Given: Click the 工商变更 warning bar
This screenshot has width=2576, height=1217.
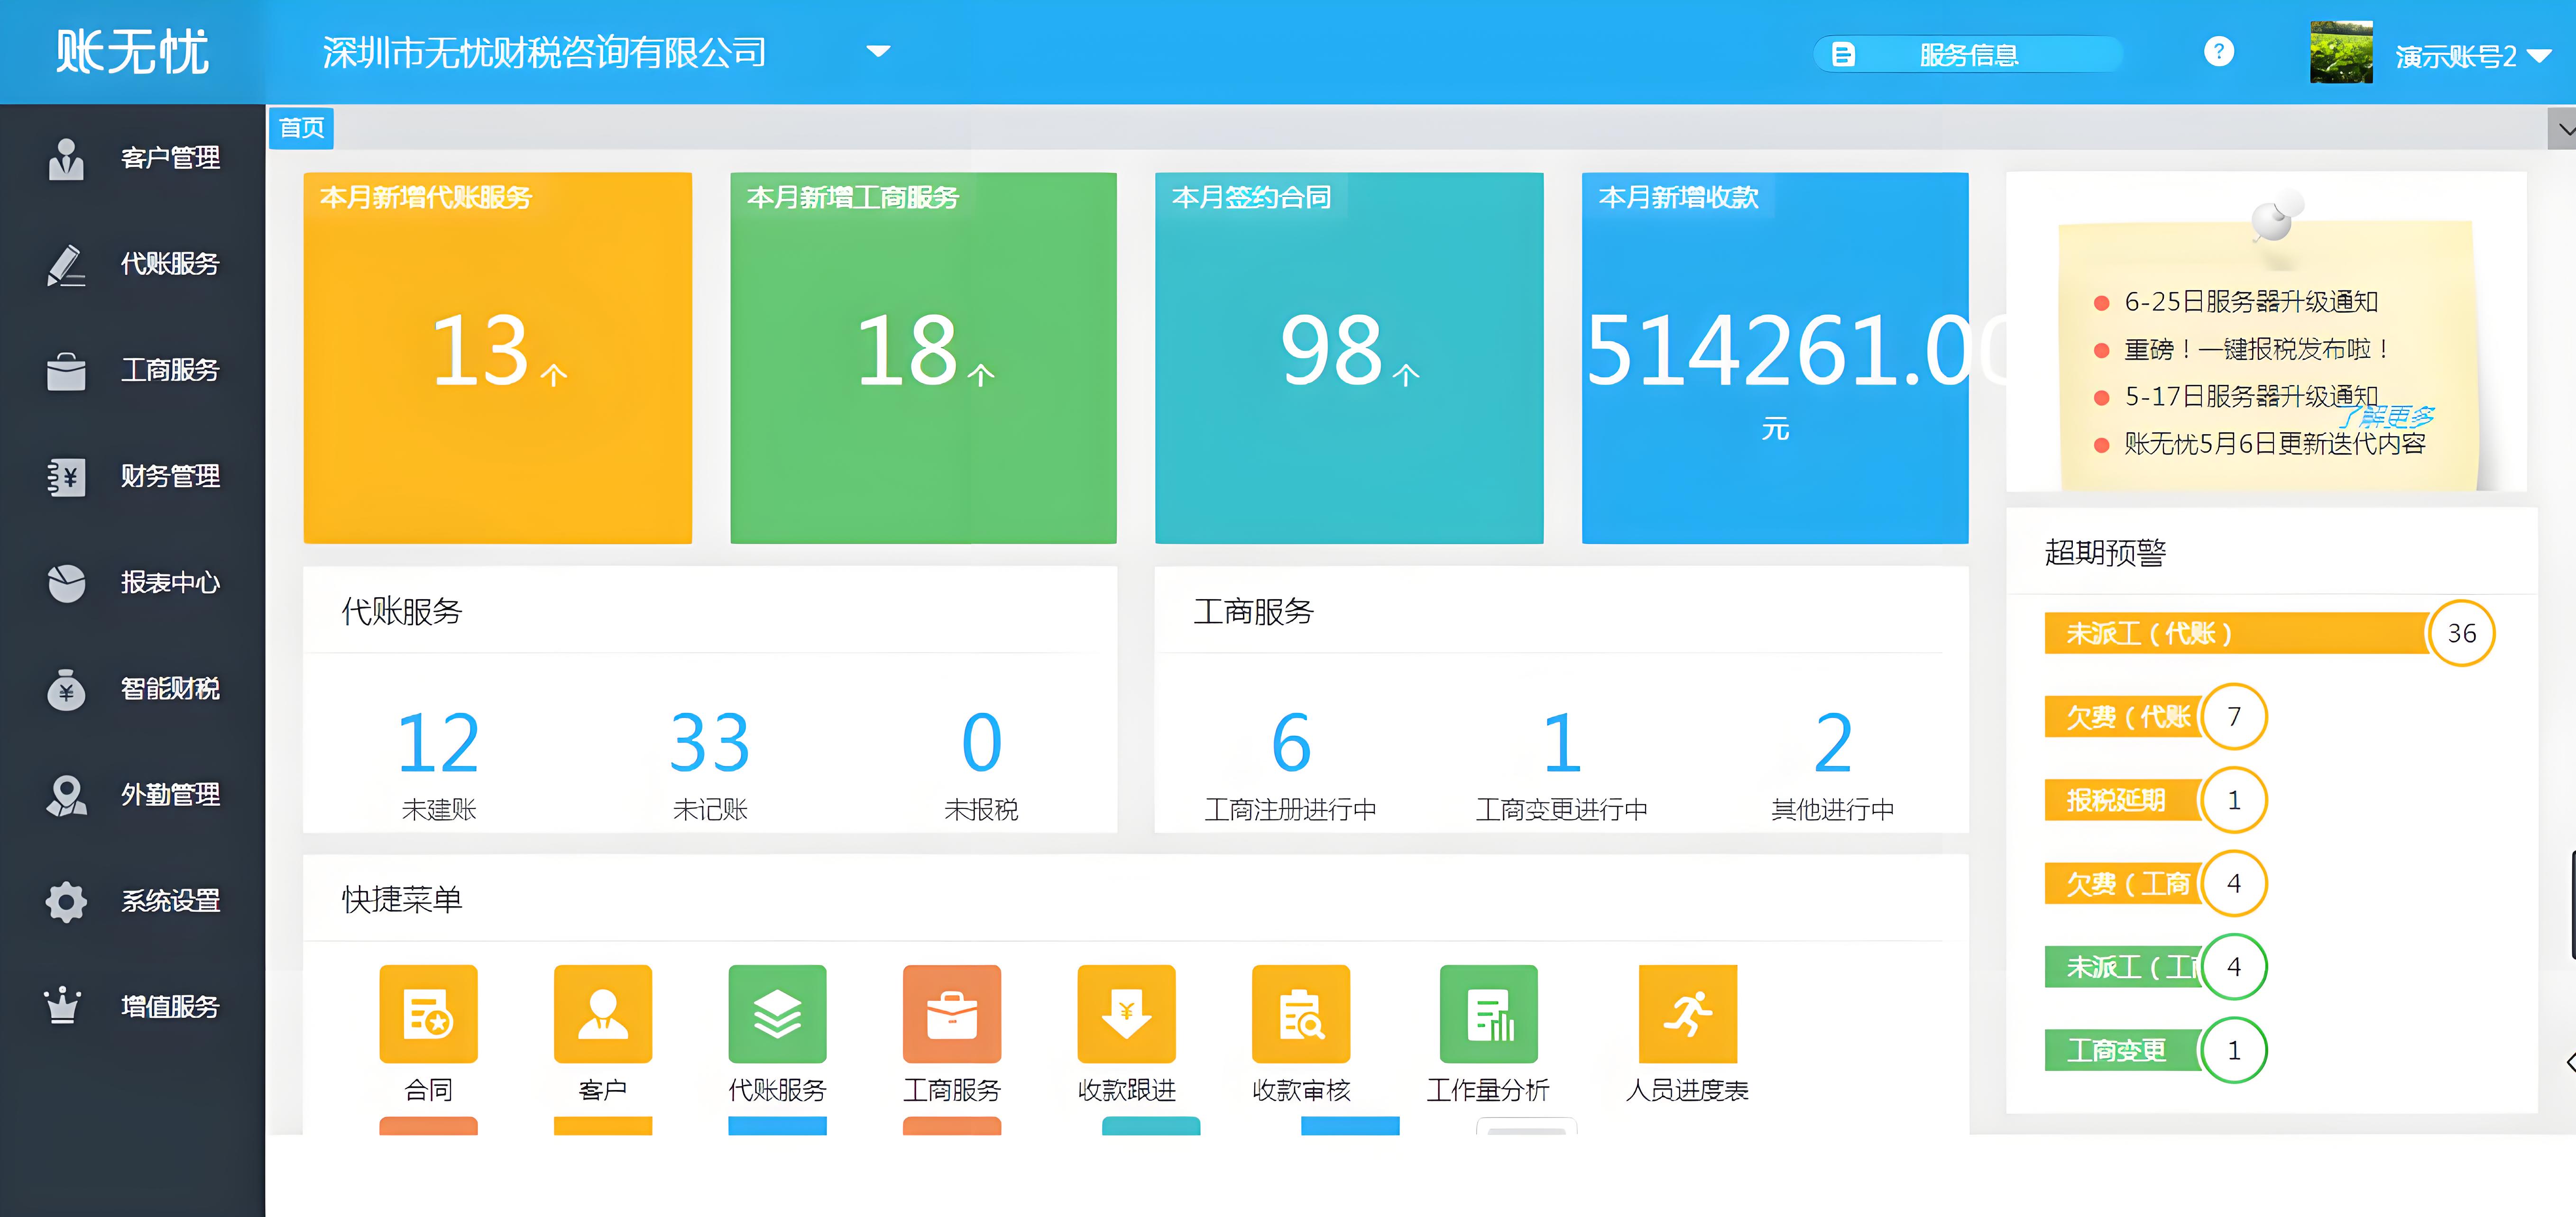Looking at the screenshot, I should [x=2124, y=1050].
